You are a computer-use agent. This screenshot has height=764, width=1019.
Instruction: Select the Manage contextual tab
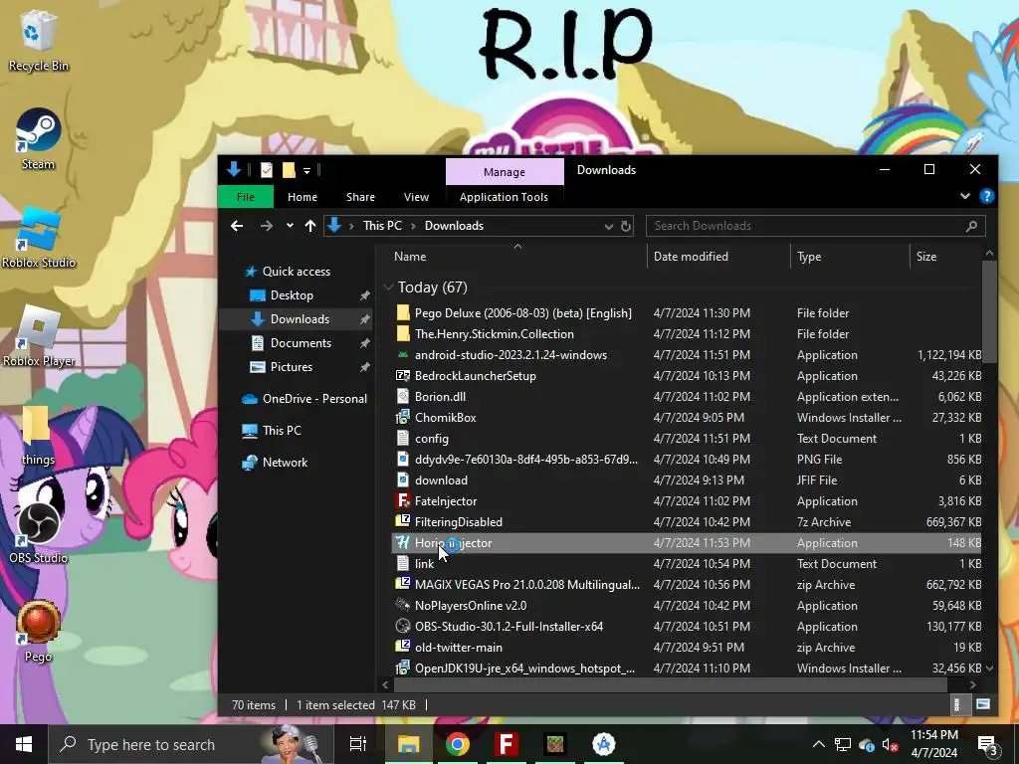505,172
